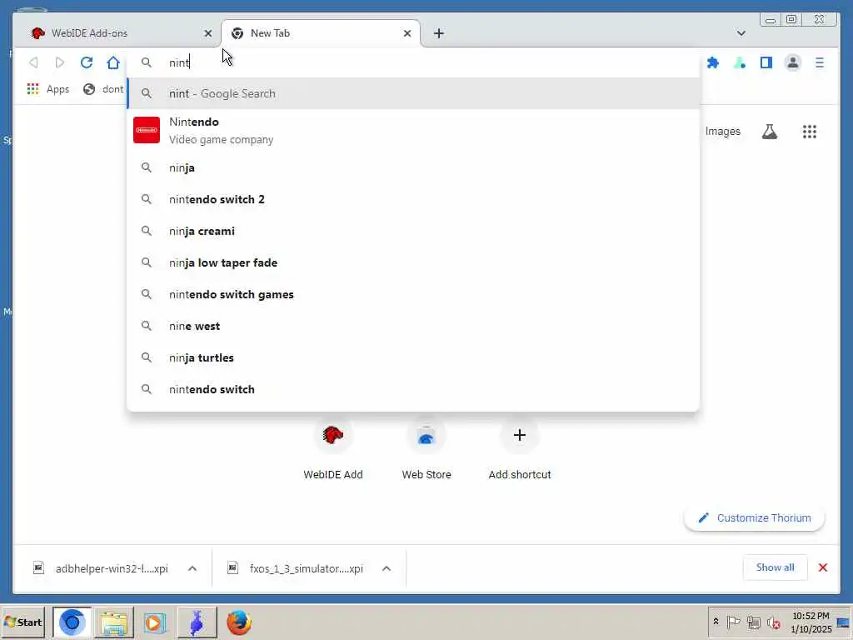Viewport: 853px width, 640px height.
Task: Open the user profile avatar menu
Action: click(793, 62)
